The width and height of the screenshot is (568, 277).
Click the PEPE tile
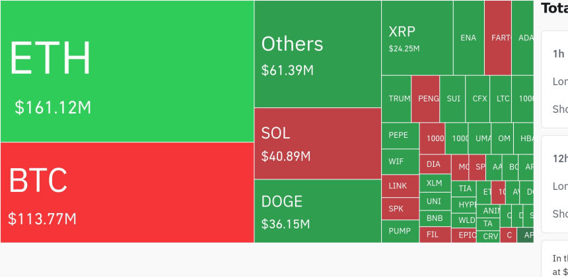coord(400,135)
